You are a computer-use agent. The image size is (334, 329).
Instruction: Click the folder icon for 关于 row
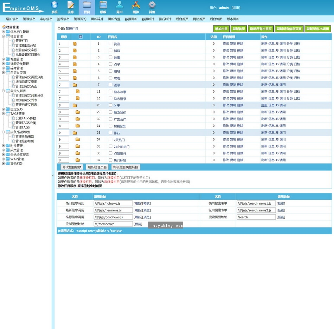point(75,105)
